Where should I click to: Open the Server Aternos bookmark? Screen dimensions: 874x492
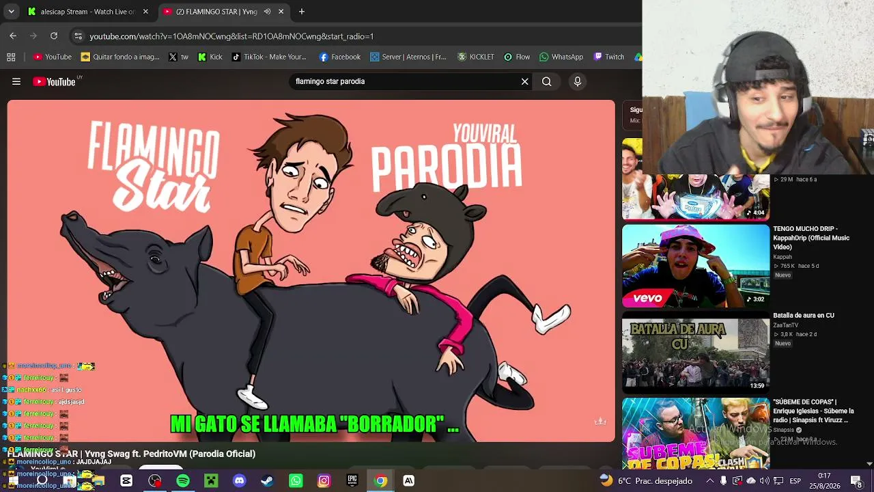pyautogui.click(x=408, y=57)
